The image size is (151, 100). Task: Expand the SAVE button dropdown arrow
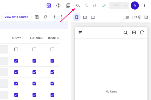coord(126,6)
